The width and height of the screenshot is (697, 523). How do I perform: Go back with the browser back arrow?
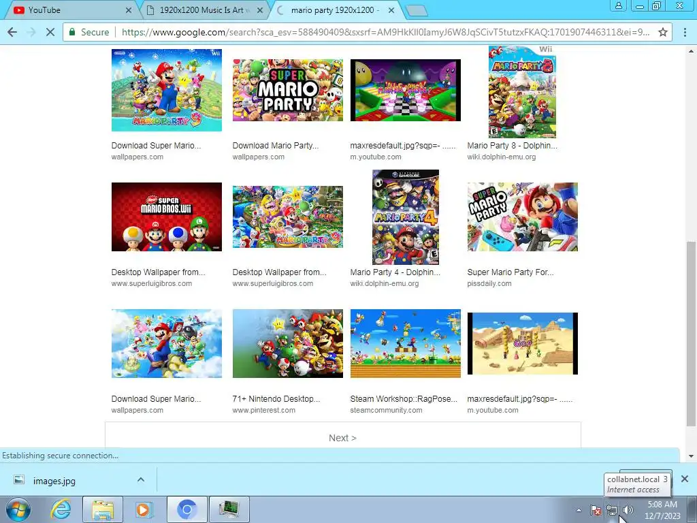point(12,32)
